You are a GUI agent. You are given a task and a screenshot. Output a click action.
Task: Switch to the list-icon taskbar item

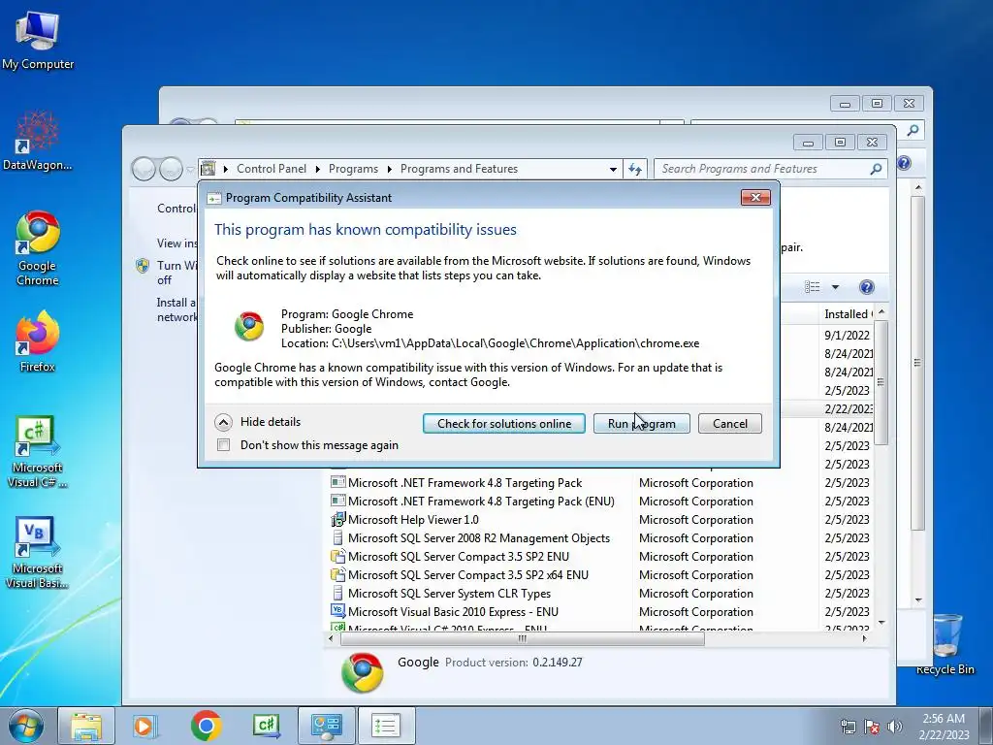386,726
